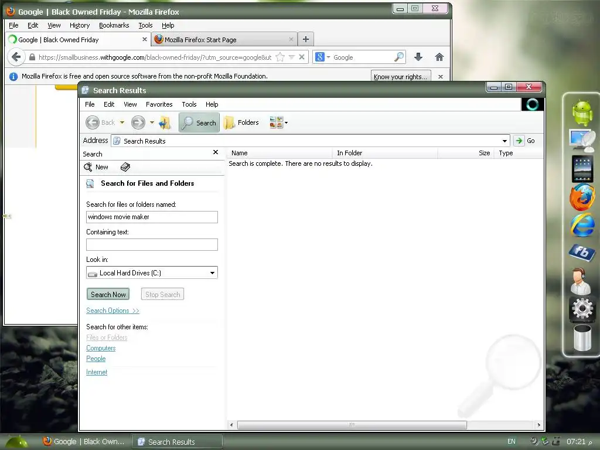
Task: Sort results by Name column
Action: pos(280,153)
